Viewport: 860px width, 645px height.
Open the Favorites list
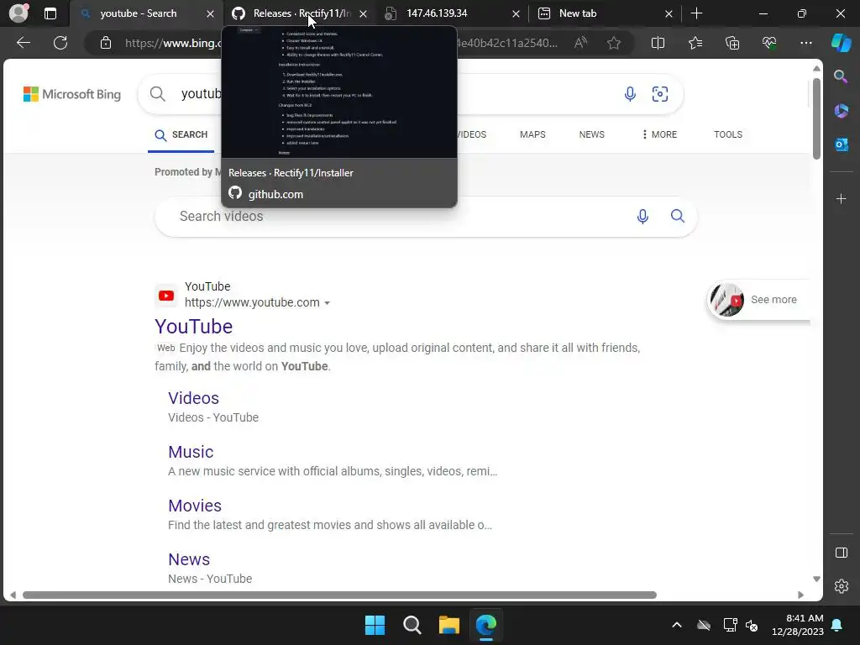click(x=695, y=43)
